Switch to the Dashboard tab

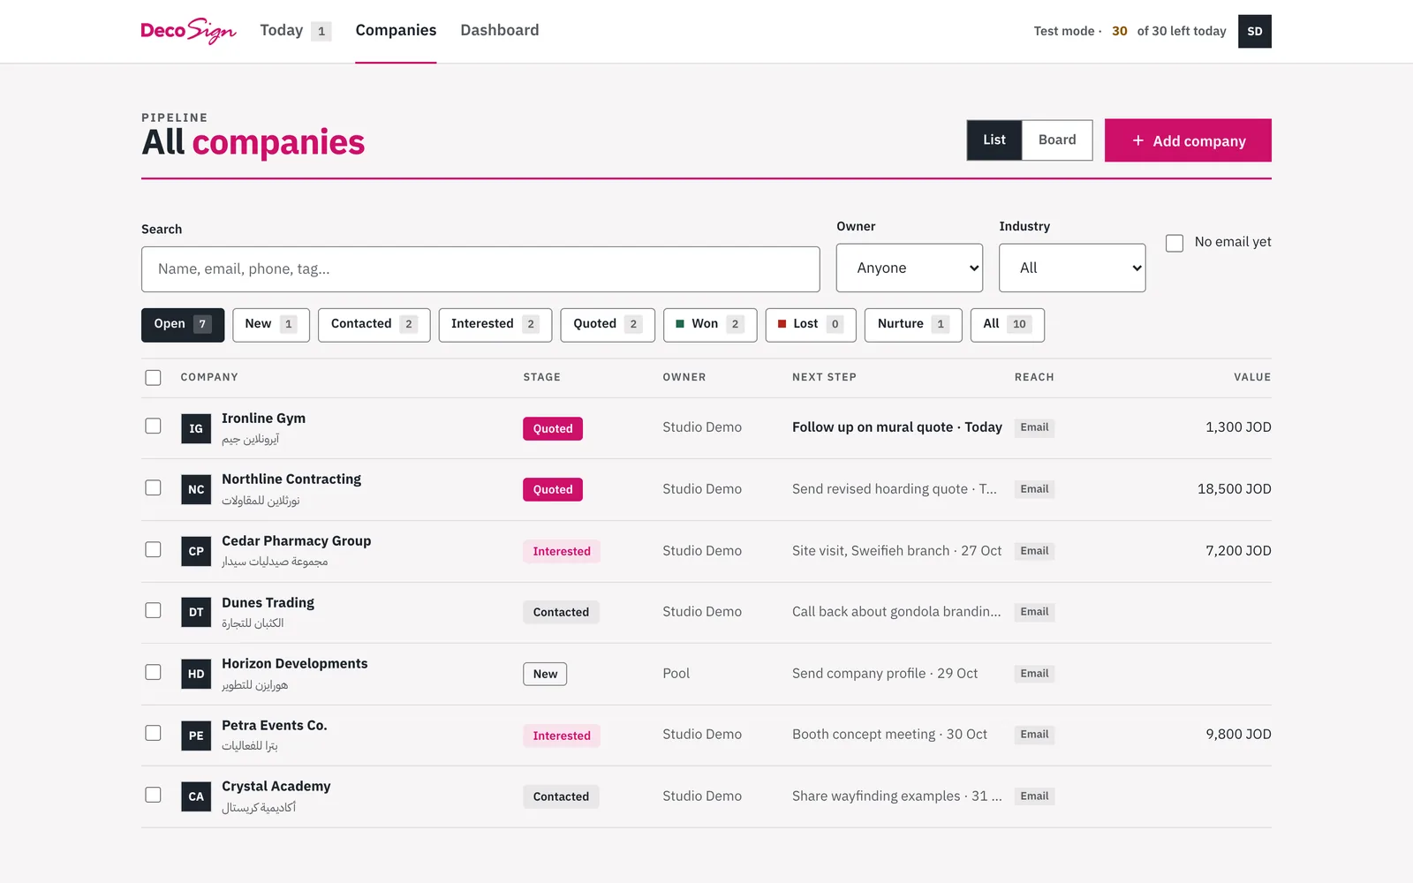500,30
